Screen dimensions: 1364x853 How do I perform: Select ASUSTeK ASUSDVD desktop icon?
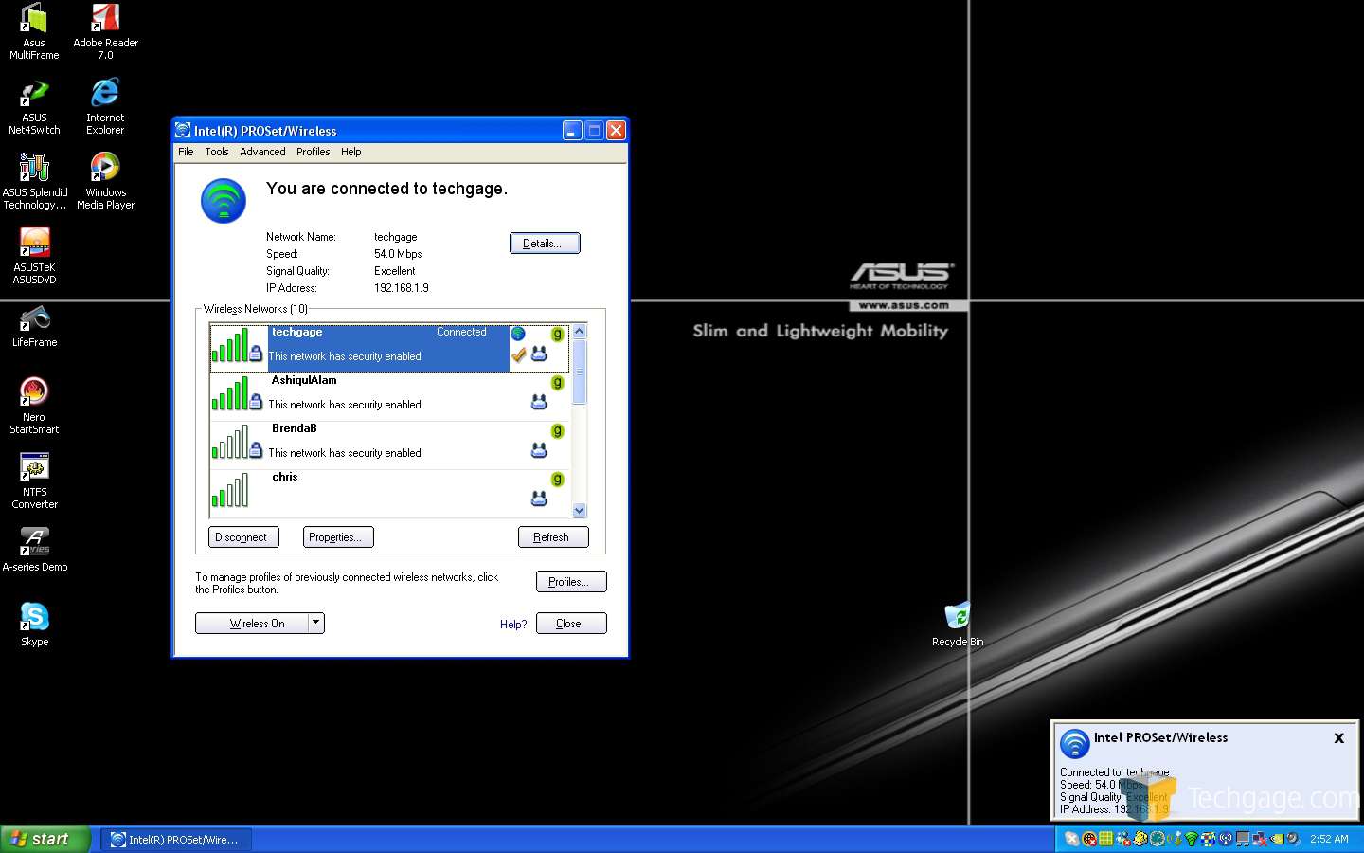[34, 257]
